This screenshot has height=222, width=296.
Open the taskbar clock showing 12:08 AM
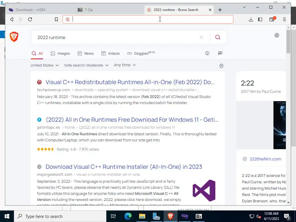(x=271, y=216)
